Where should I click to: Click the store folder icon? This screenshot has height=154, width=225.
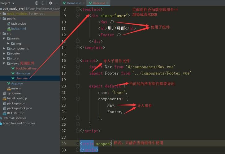coord(9,58)
